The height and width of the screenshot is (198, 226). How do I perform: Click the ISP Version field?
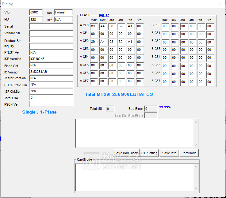tap(51, 59)
